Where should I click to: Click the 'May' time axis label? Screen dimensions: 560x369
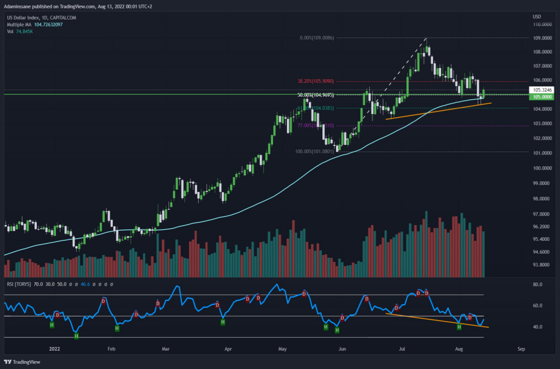click(x=282, y=348)
